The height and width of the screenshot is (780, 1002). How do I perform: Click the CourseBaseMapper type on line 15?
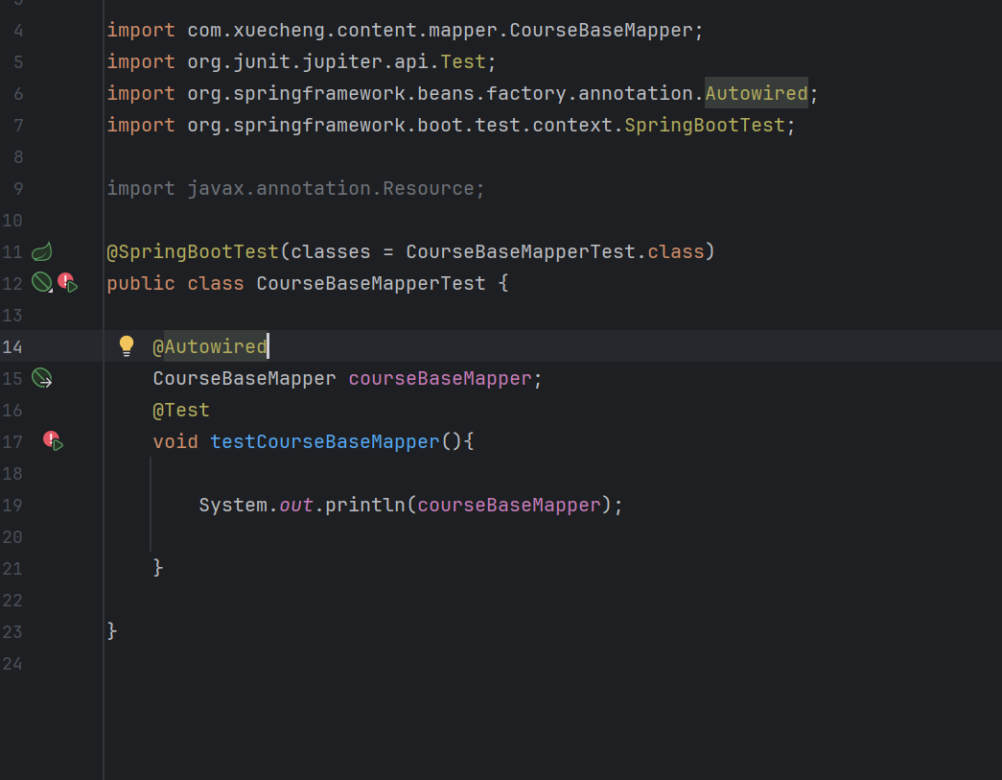245,379
